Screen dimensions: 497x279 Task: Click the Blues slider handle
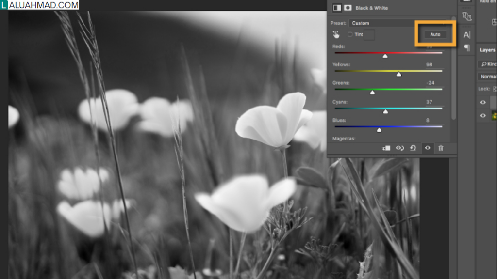(379, 130)
